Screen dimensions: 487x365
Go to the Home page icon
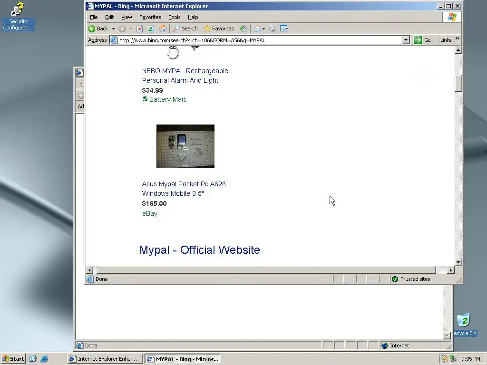coord(163,29)
